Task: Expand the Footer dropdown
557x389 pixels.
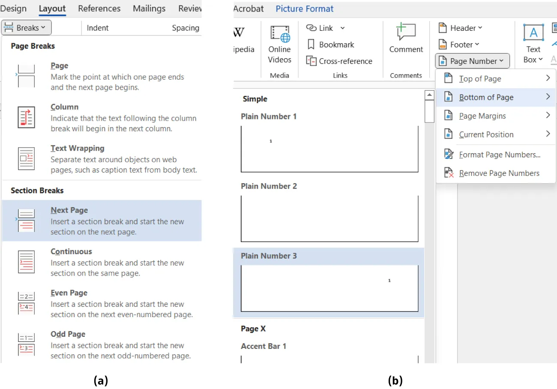Action: [x=460, y=44]
